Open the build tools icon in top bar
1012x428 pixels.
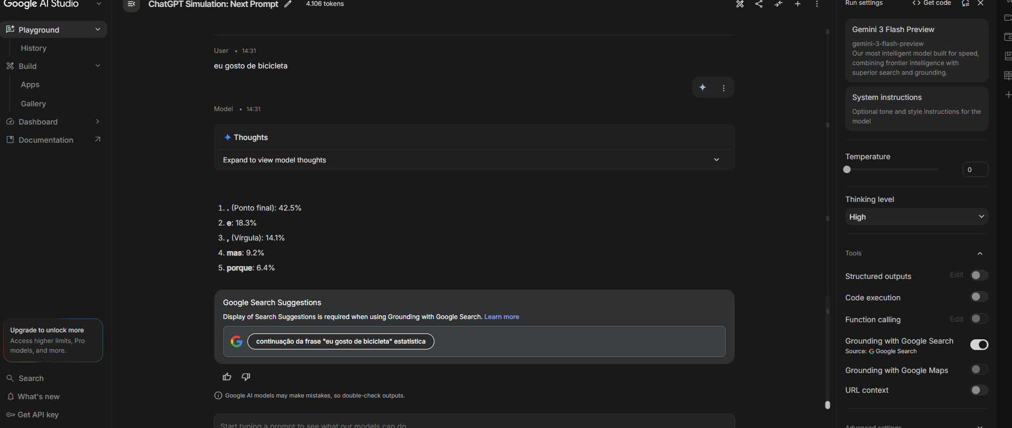tap(739, 4)
